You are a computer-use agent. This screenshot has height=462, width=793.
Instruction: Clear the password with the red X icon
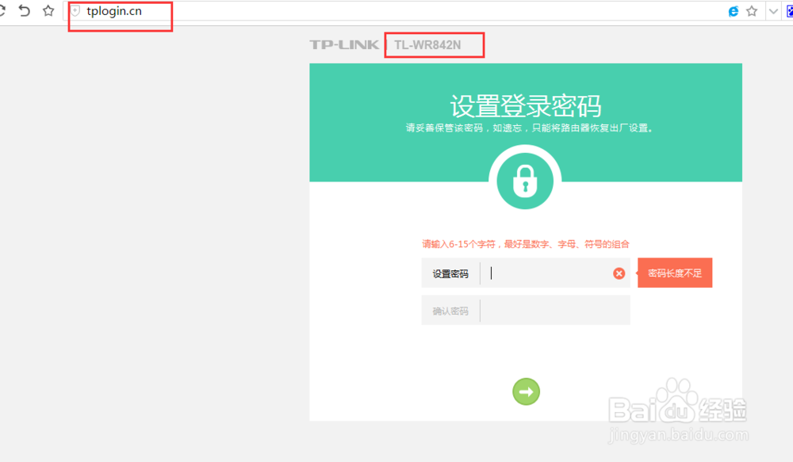pyautogui.click(x=619, y=273)
